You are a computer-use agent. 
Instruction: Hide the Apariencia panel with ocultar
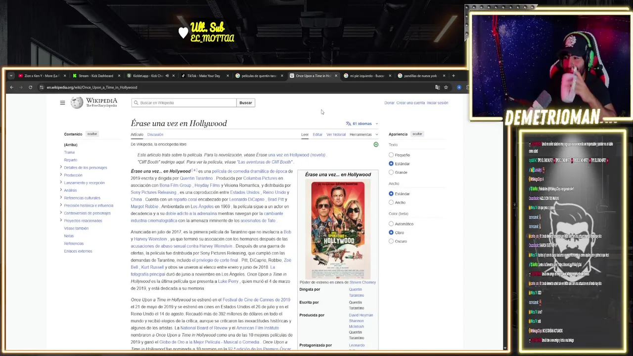[x=417, y=134]
